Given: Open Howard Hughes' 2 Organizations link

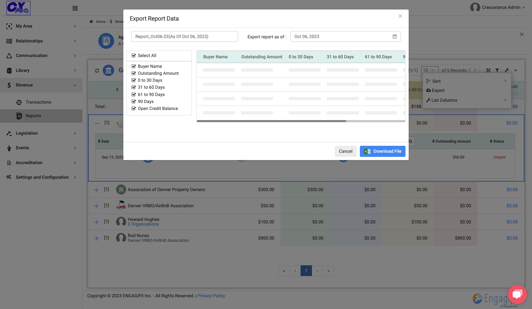Looking at the screenshot, I should (x=143, y=224).
